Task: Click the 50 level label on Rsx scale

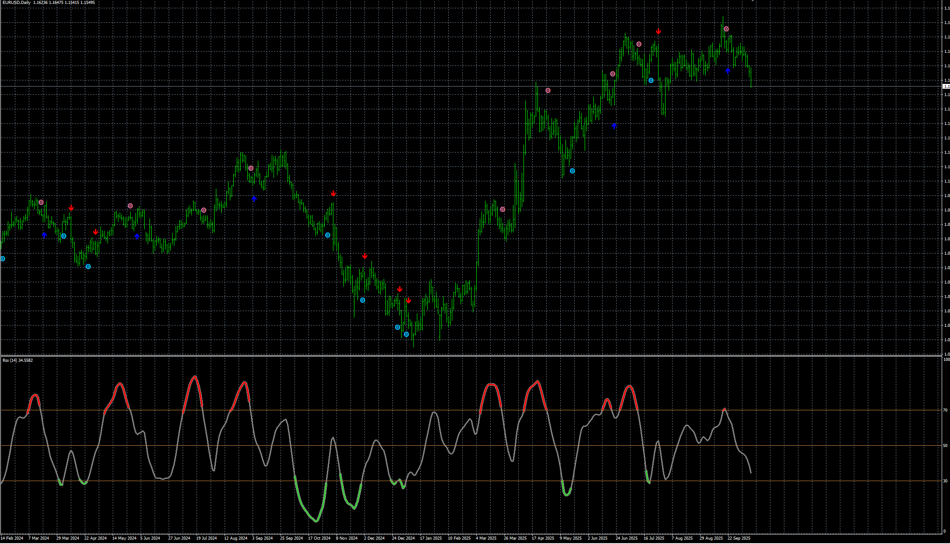Action: tap(945, 446)
